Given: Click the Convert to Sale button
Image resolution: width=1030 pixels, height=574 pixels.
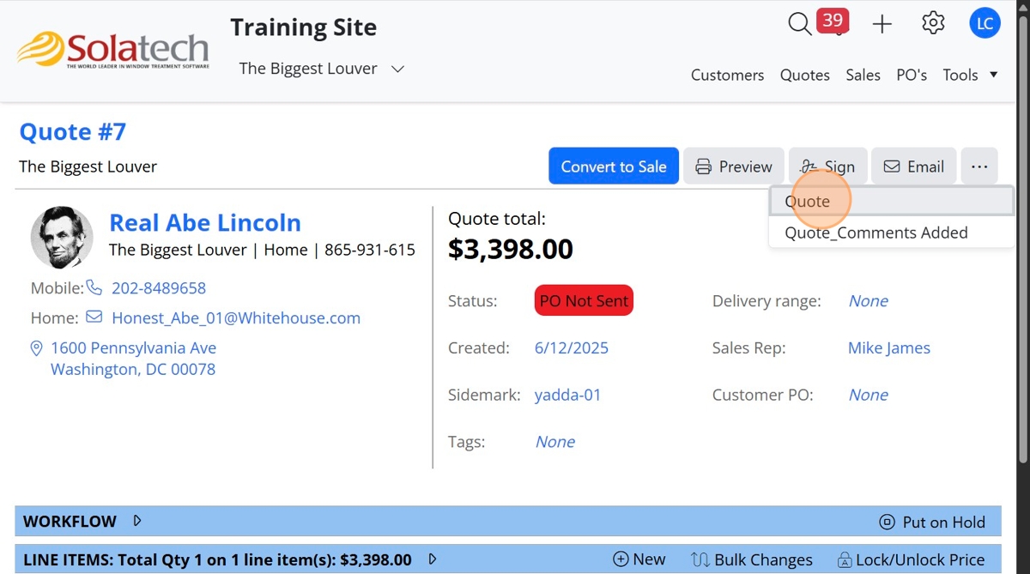Looking at the screenshot, I should click(614, 166).
